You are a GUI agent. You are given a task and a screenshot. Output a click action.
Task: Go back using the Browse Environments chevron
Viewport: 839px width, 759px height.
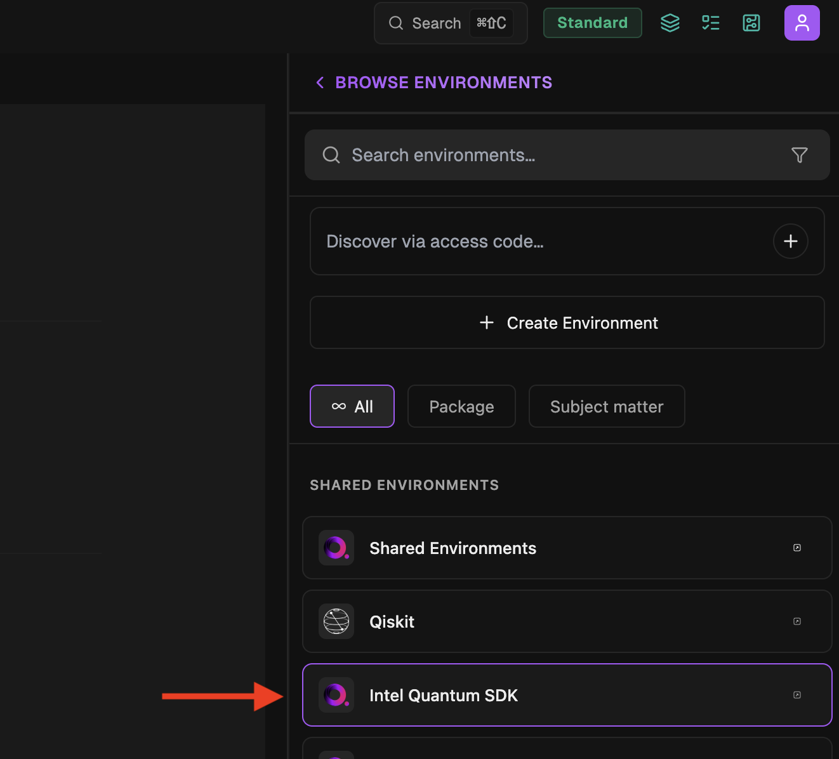click(320, 82)
